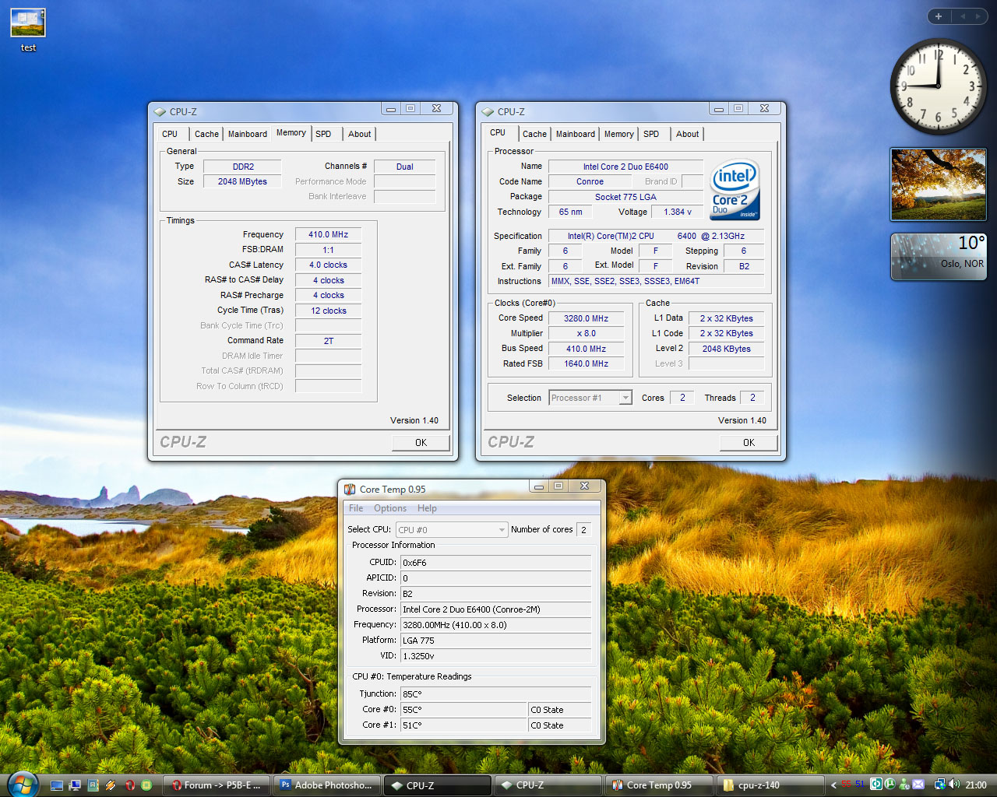The image size is (997, 797).
Task: Open Memory tab in right CPU-Z window
Action: tap(619, 134)
